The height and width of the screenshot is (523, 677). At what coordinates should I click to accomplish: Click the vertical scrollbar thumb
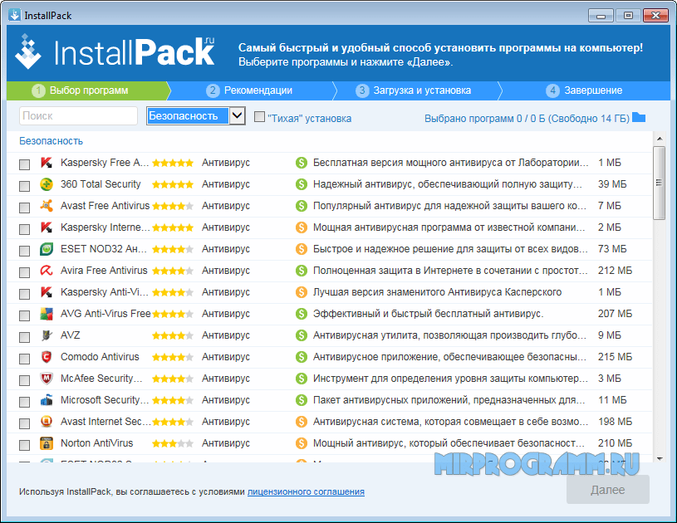point(660,183)
